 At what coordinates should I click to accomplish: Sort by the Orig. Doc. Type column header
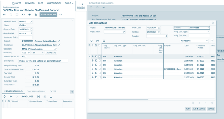120,46
